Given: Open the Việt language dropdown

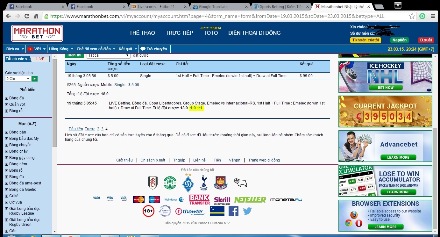Looking at the screenshot, I should point(36,49).
